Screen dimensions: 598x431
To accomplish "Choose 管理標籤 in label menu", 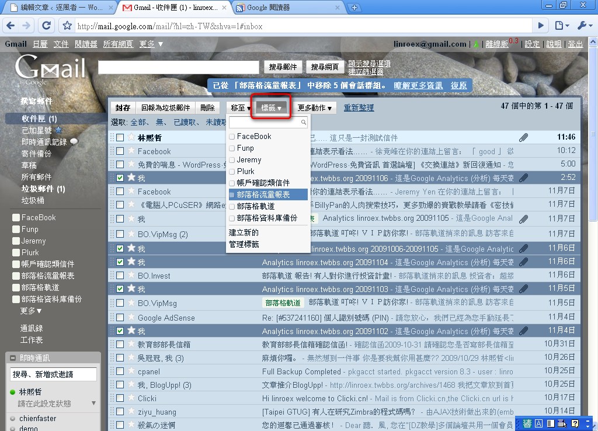I will coord(244,244).
